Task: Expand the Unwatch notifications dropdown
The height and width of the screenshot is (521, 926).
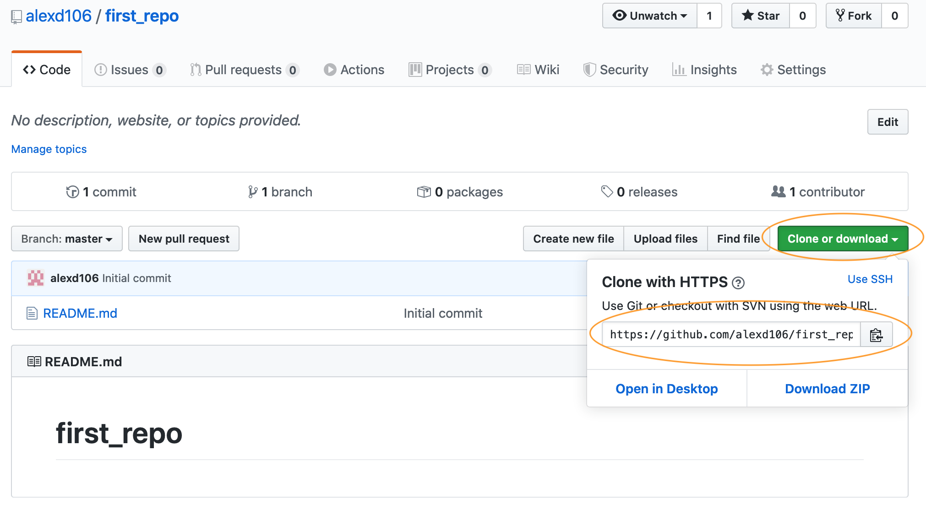Action: pyautogui.click(x=650, y=16)
